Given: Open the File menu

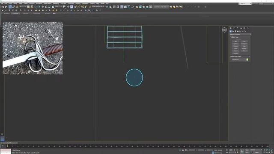Looking at the screenshot, I should (2, 3).
